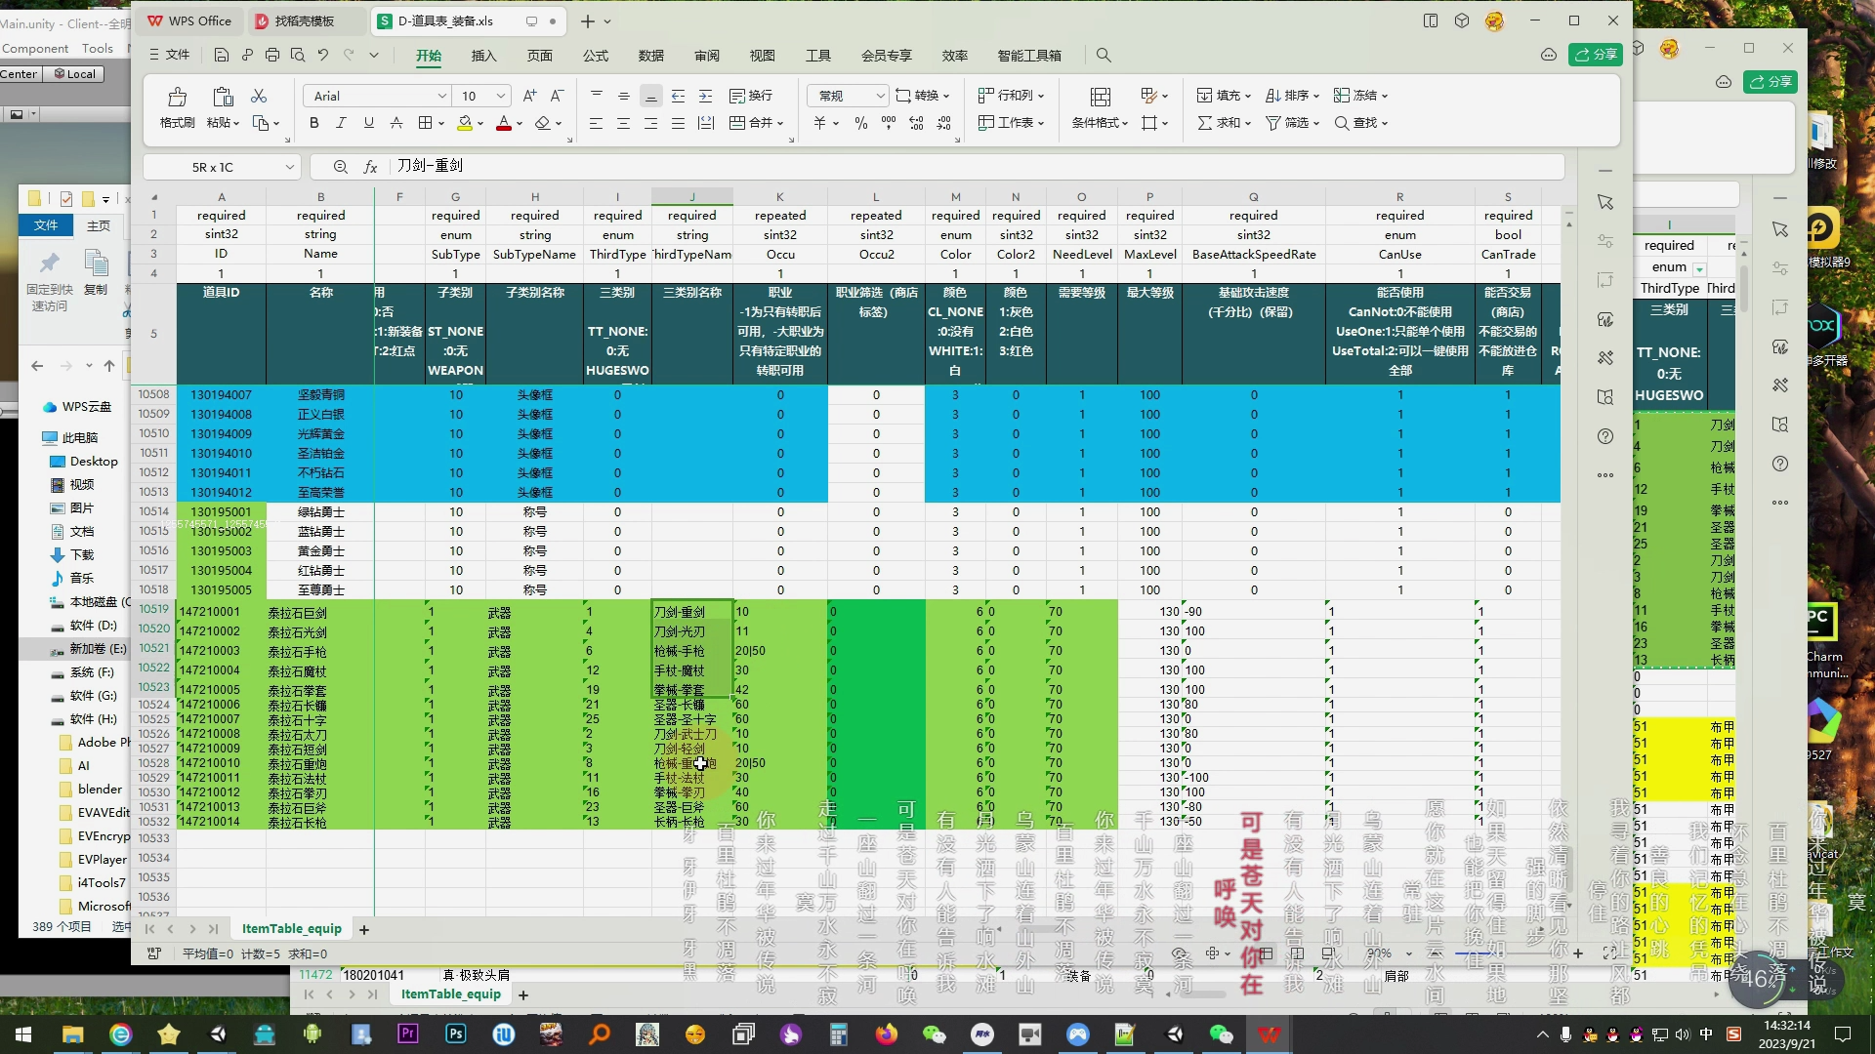
Task: Toggle italic formatting
Action: point(341,123)
